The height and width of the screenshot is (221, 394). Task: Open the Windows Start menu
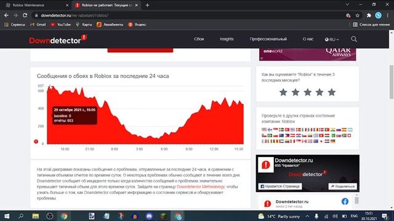(7, 216)
